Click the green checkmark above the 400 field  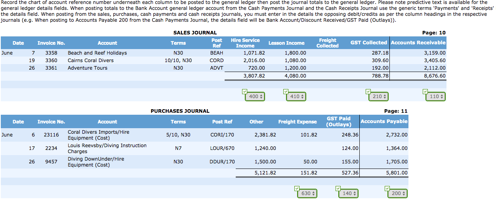point(244,92)
